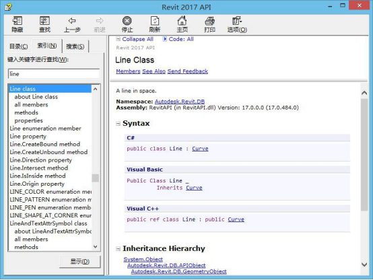Select 'all members' under Line class
The height and width of the screenshot is (280, 373).
[x=31, y=104]
